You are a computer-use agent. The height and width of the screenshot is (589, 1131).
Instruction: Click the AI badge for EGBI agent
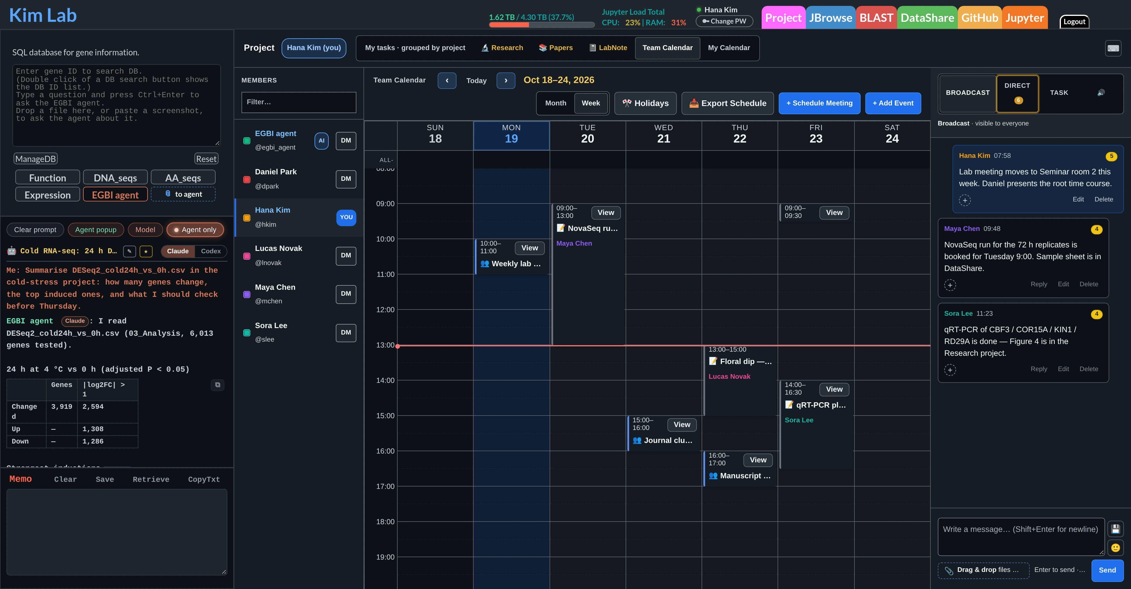[321, 140]
